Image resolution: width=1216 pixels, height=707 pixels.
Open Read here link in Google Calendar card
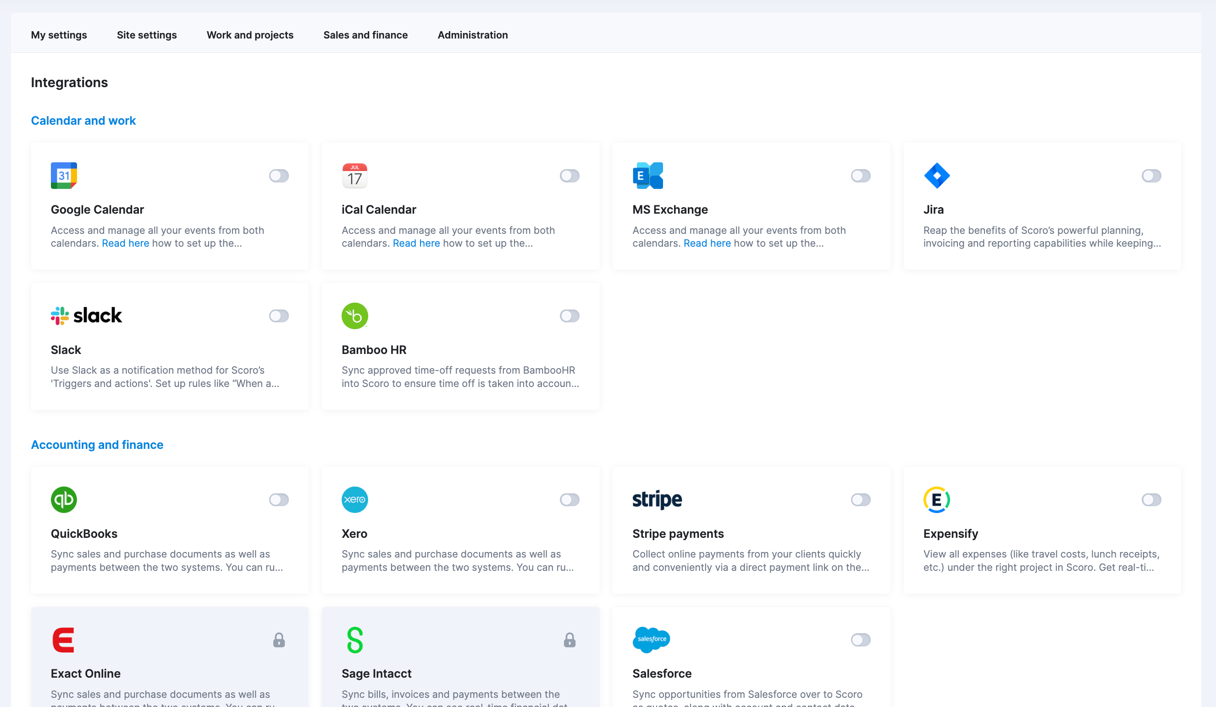[126, 243]
